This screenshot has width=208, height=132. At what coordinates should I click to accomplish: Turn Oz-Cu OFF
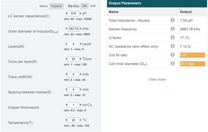tap(93, 6)
